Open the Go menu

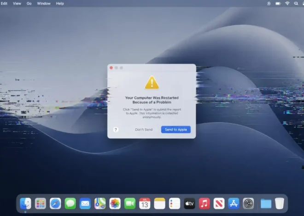pyautogui.click(x=29, y=4)
